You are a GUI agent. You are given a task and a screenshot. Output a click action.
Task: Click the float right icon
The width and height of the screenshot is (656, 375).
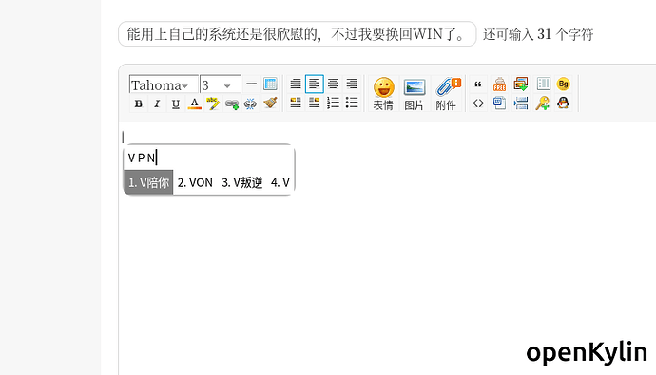[314, 103]
